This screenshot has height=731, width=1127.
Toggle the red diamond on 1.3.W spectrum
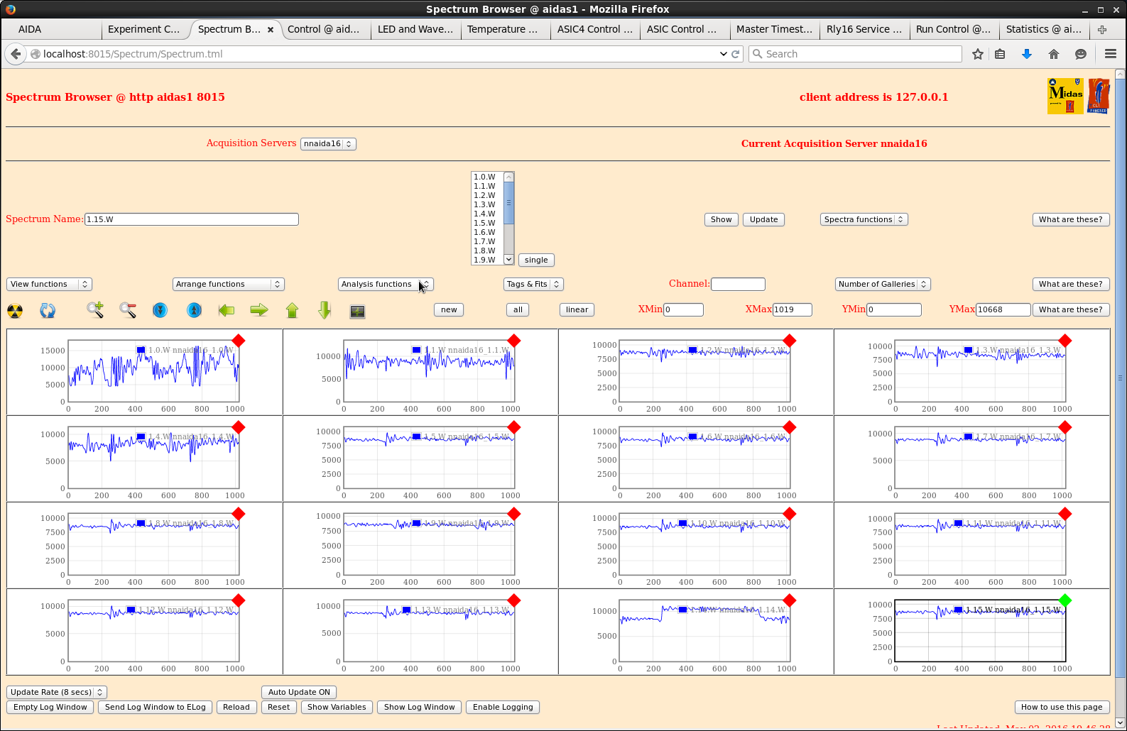click(x=1065, y=341)
